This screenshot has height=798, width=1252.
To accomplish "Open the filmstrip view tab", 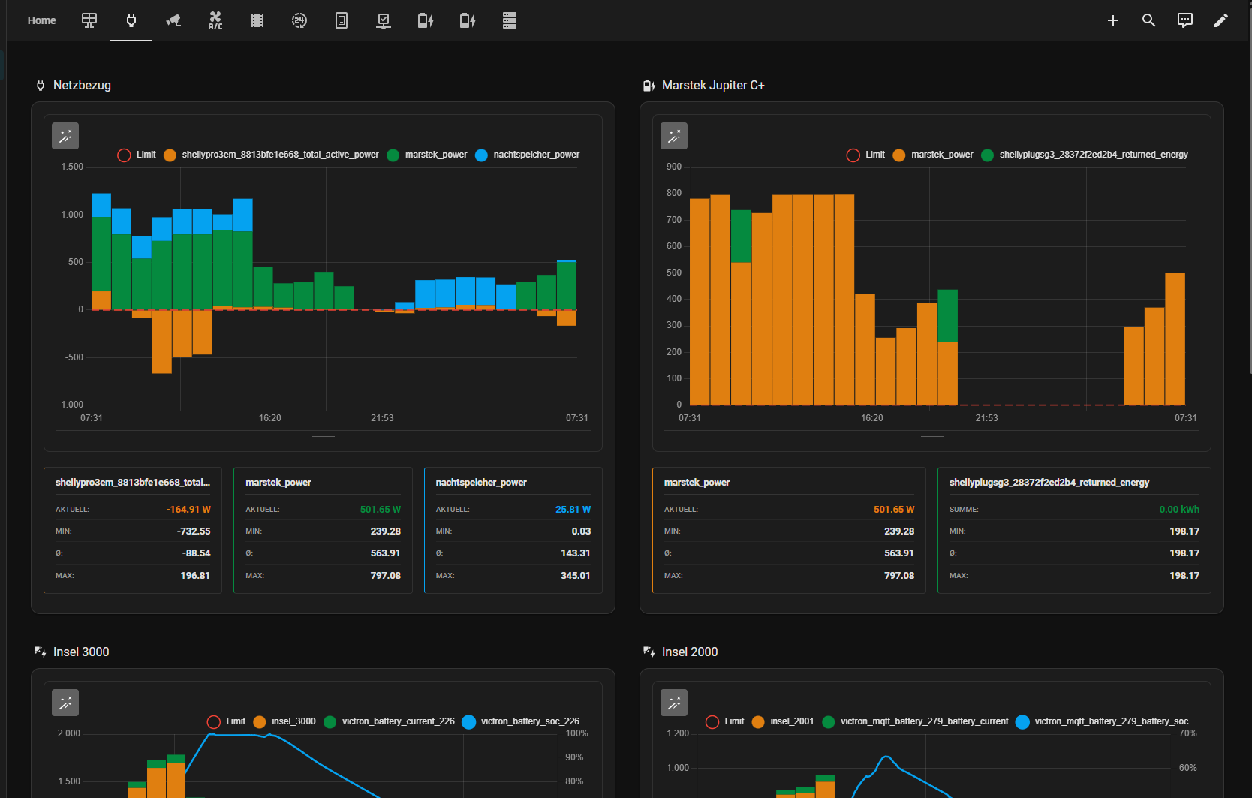I will [257, 20].
